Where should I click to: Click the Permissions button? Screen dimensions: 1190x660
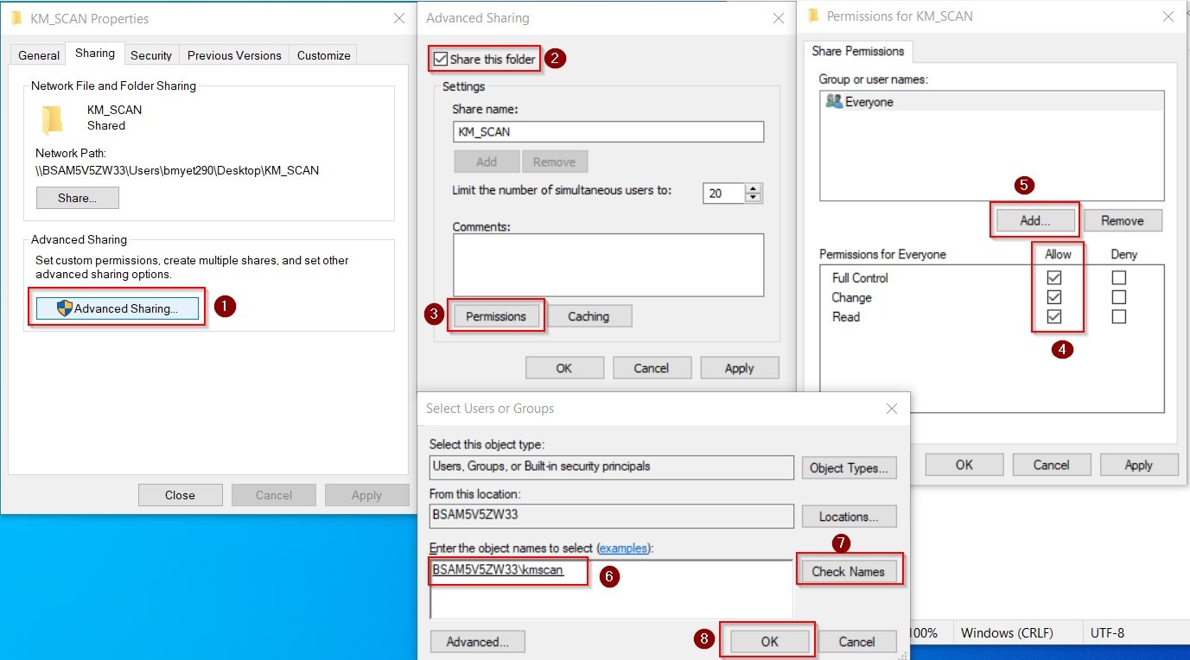(496, 316)
